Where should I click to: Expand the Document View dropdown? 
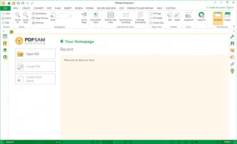(96, 27)
